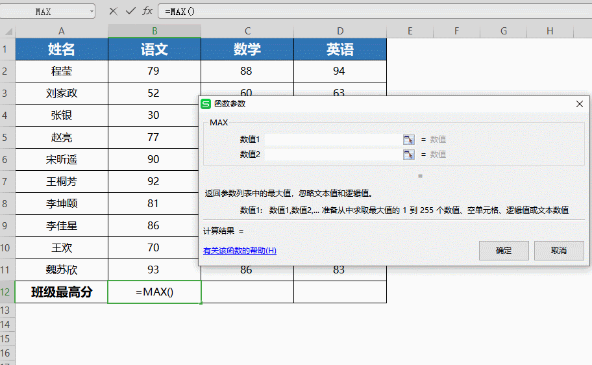Select column E header

pyautogui.click(x=410, y=31)
